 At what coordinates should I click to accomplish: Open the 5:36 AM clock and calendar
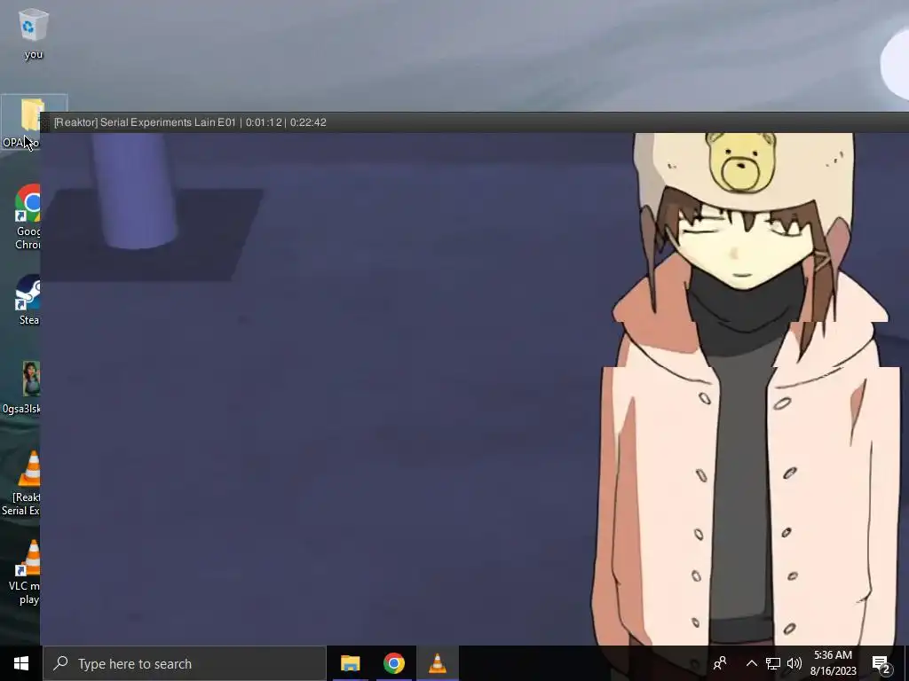[833, 663]
